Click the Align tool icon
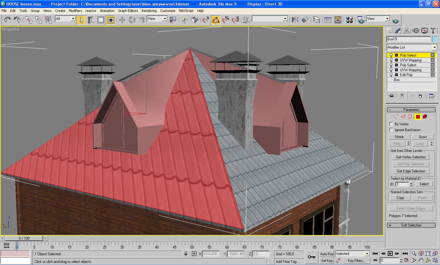Viewport: 440px width, 265px height. point(305,20)
